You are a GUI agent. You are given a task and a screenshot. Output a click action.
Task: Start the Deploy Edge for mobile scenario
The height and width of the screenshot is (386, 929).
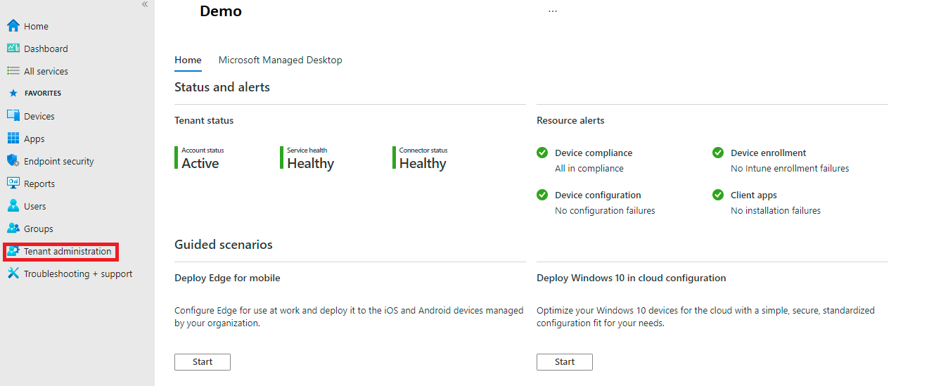[x=203, y=361]
